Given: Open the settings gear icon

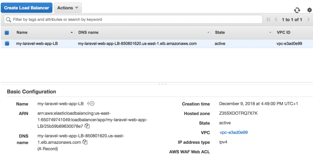Looking at the screenshot, I should click(x=309, y=10).
